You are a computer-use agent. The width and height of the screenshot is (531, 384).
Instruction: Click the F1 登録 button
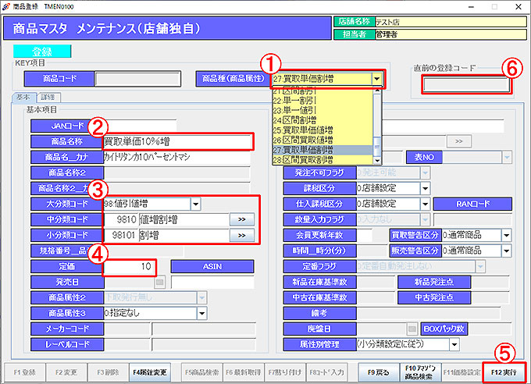pyautogui.click(x=24, y=372)
